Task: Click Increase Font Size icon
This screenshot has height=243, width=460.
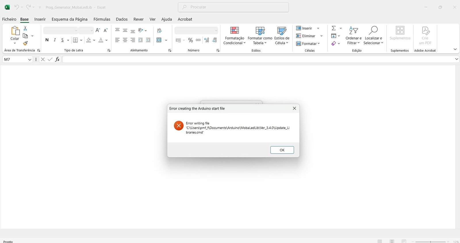Action: click(x=98, y=30)
